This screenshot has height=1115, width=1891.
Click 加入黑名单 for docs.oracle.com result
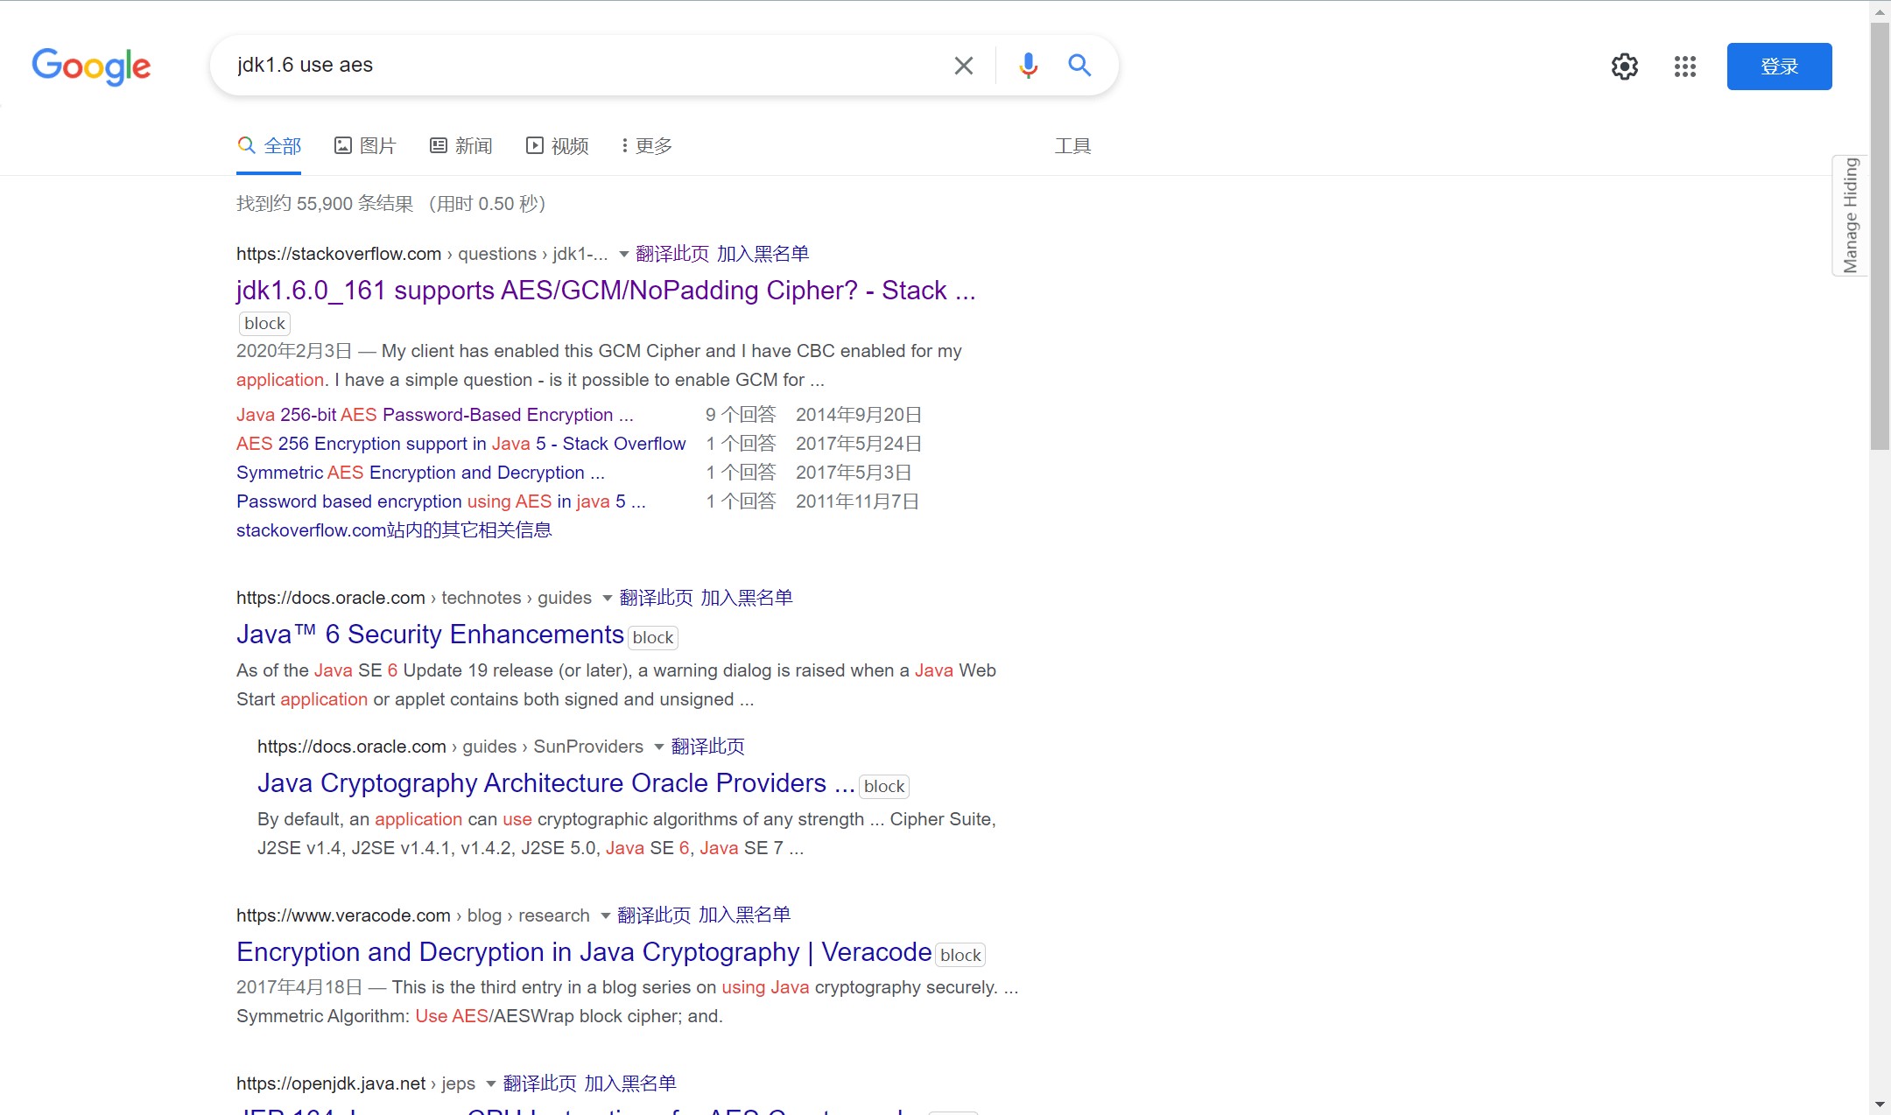[747, 598]
